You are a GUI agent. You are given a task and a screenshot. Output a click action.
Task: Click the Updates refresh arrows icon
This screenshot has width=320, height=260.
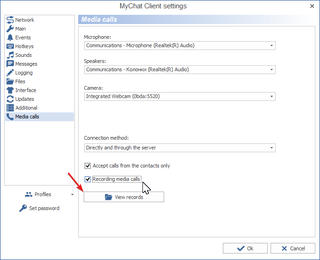(10, 99)
